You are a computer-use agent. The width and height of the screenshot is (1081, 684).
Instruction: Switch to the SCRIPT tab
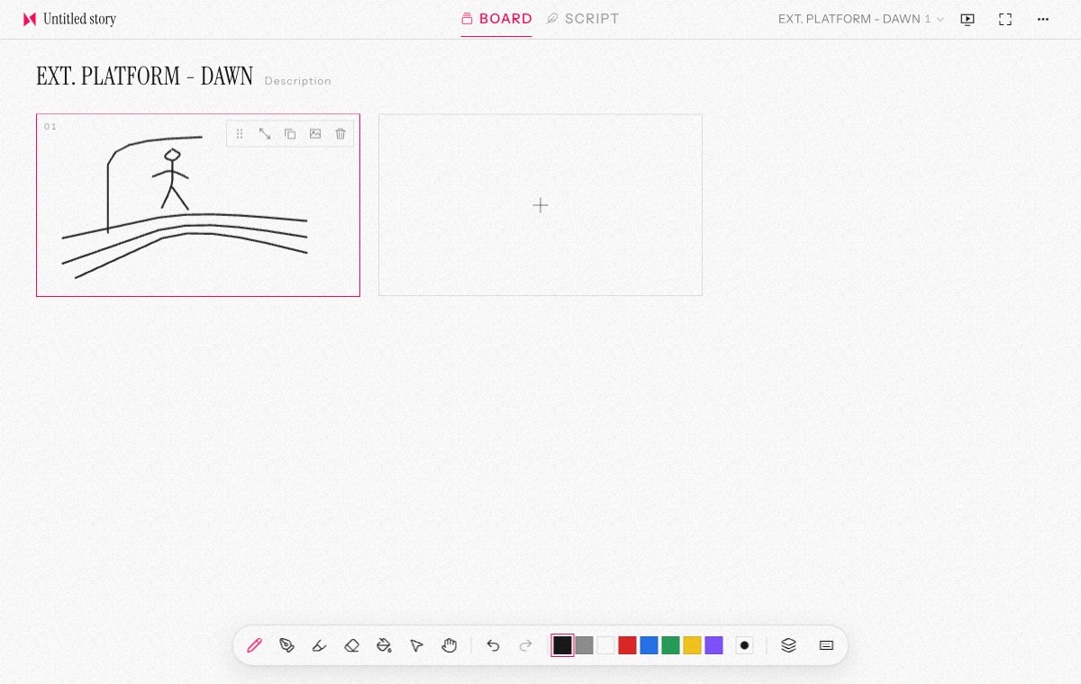point(583,18)
